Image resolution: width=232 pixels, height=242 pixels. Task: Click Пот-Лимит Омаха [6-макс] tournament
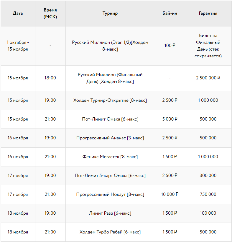[110, 119]
